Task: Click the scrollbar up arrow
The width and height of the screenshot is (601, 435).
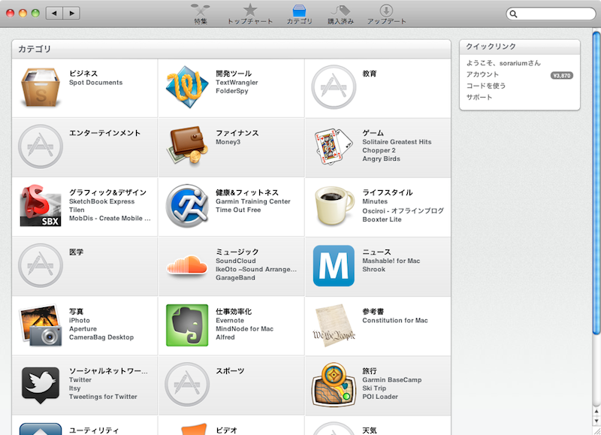Action: 596,412
